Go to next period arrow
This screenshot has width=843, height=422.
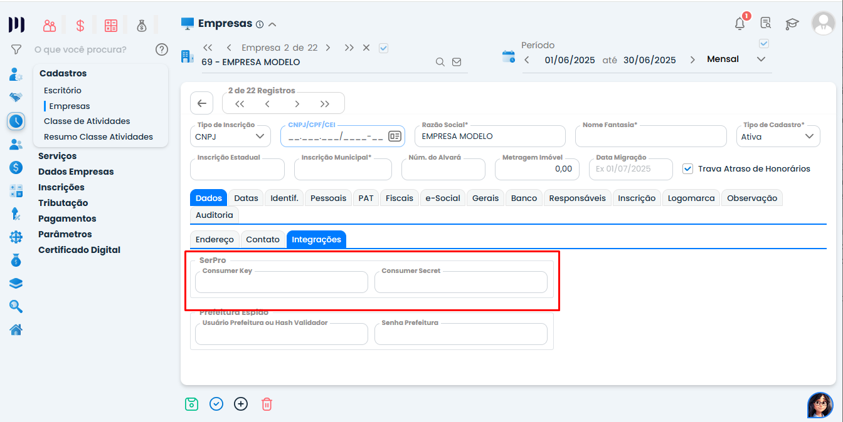692,60
